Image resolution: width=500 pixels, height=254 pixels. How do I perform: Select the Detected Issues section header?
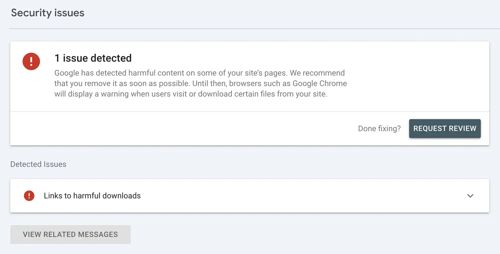coord(38,164)
